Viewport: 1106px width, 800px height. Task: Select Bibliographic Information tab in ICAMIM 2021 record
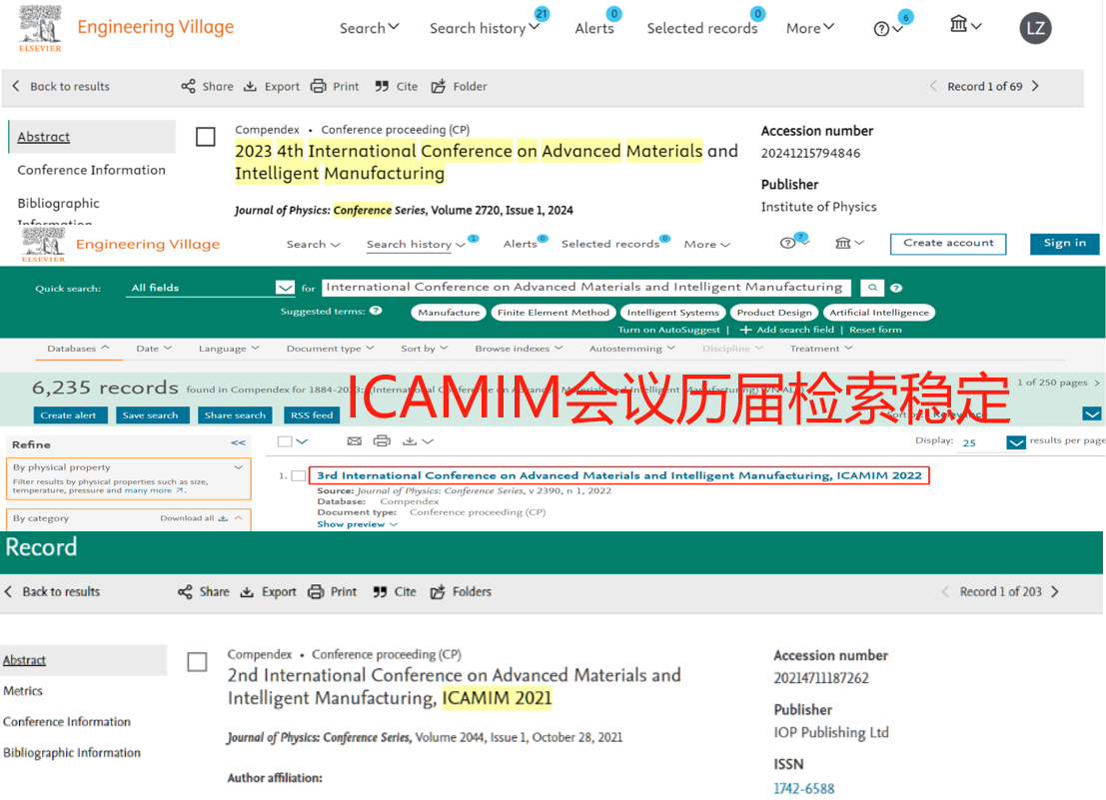(72, 753)
